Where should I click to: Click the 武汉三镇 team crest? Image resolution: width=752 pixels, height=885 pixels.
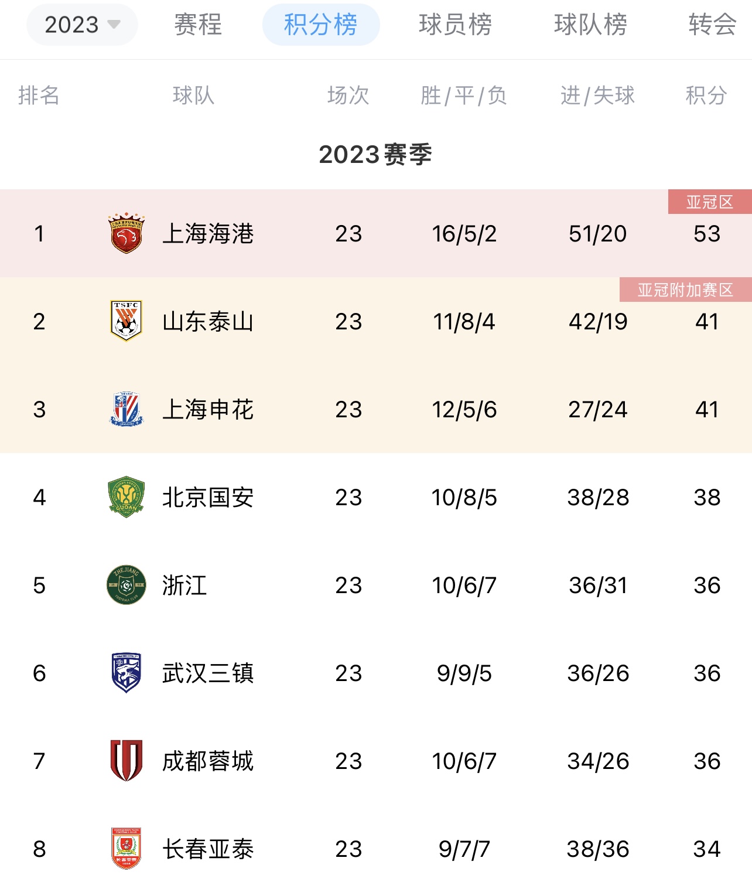coord(127,673)
